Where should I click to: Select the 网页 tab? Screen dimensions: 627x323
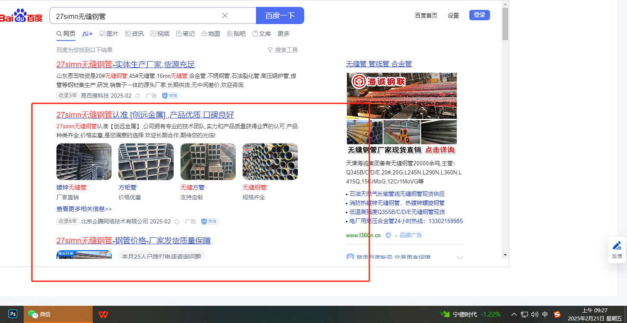click(x=66, y=34)
